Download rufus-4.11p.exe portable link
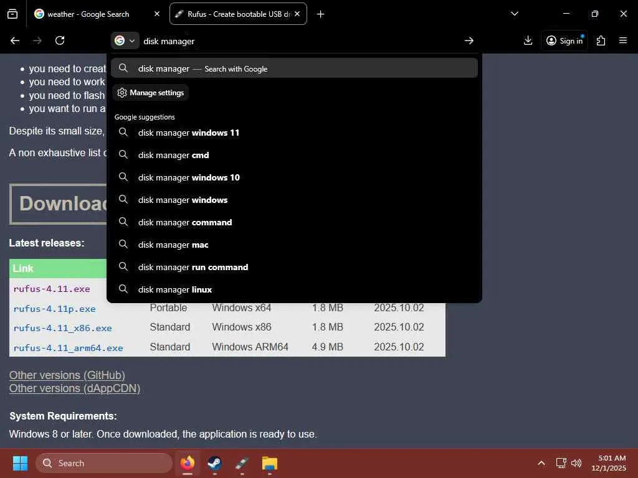This screenshot has height=478, width=638. (55, 309)
